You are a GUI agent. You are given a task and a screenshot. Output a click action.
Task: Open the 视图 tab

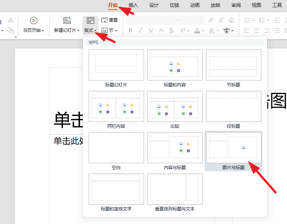point(257,5)
